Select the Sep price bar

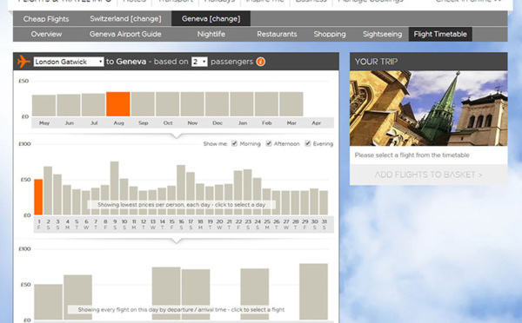pyautogui.click(x=143, y=104)
